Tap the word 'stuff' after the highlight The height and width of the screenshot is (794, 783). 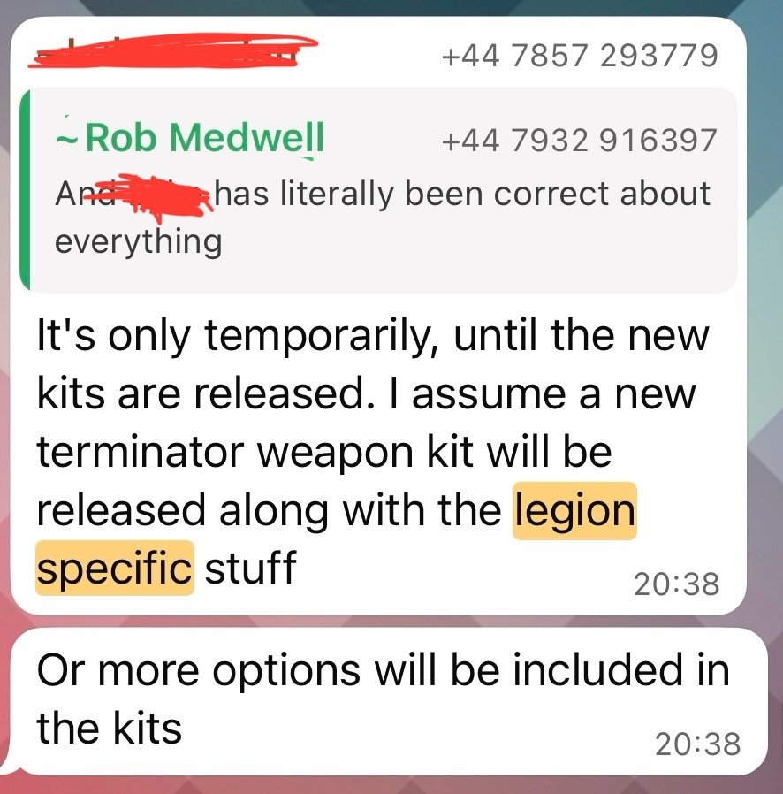click(x=250, y=568)
